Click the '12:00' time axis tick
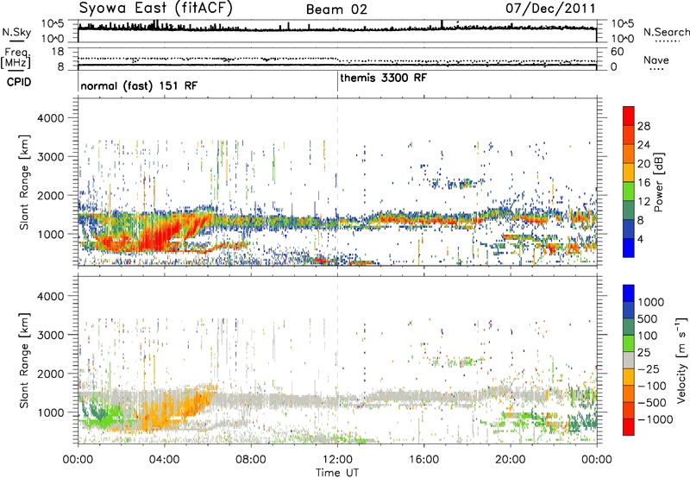 pos(337,460)
